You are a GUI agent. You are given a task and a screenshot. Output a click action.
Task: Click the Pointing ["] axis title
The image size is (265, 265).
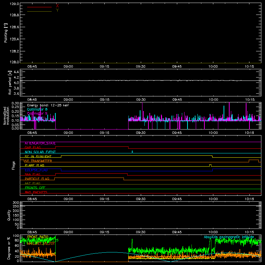click(x=6, y=33)
